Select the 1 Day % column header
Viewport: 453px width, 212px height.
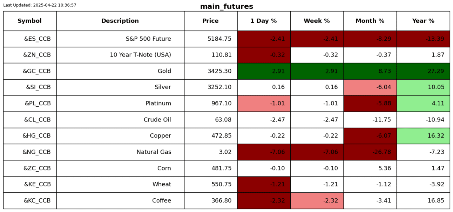click(264, 21)
